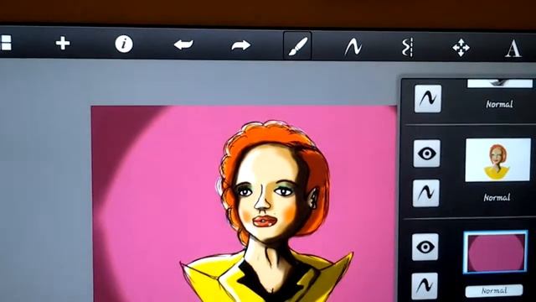Open portrait layer's curve button

426,193
